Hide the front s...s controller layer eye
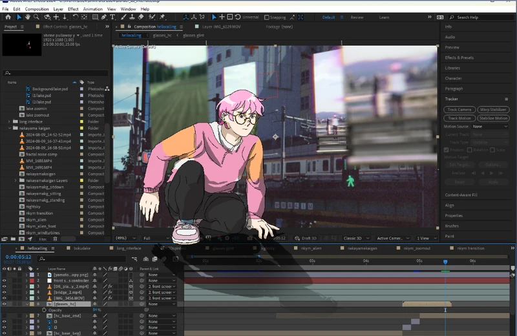Image resolution: width=517 pixels, height=336 pixels. (5, 280)
